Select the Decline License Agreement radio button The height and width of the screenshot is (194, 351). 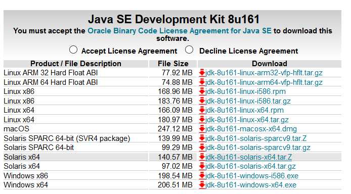[189, 50]
